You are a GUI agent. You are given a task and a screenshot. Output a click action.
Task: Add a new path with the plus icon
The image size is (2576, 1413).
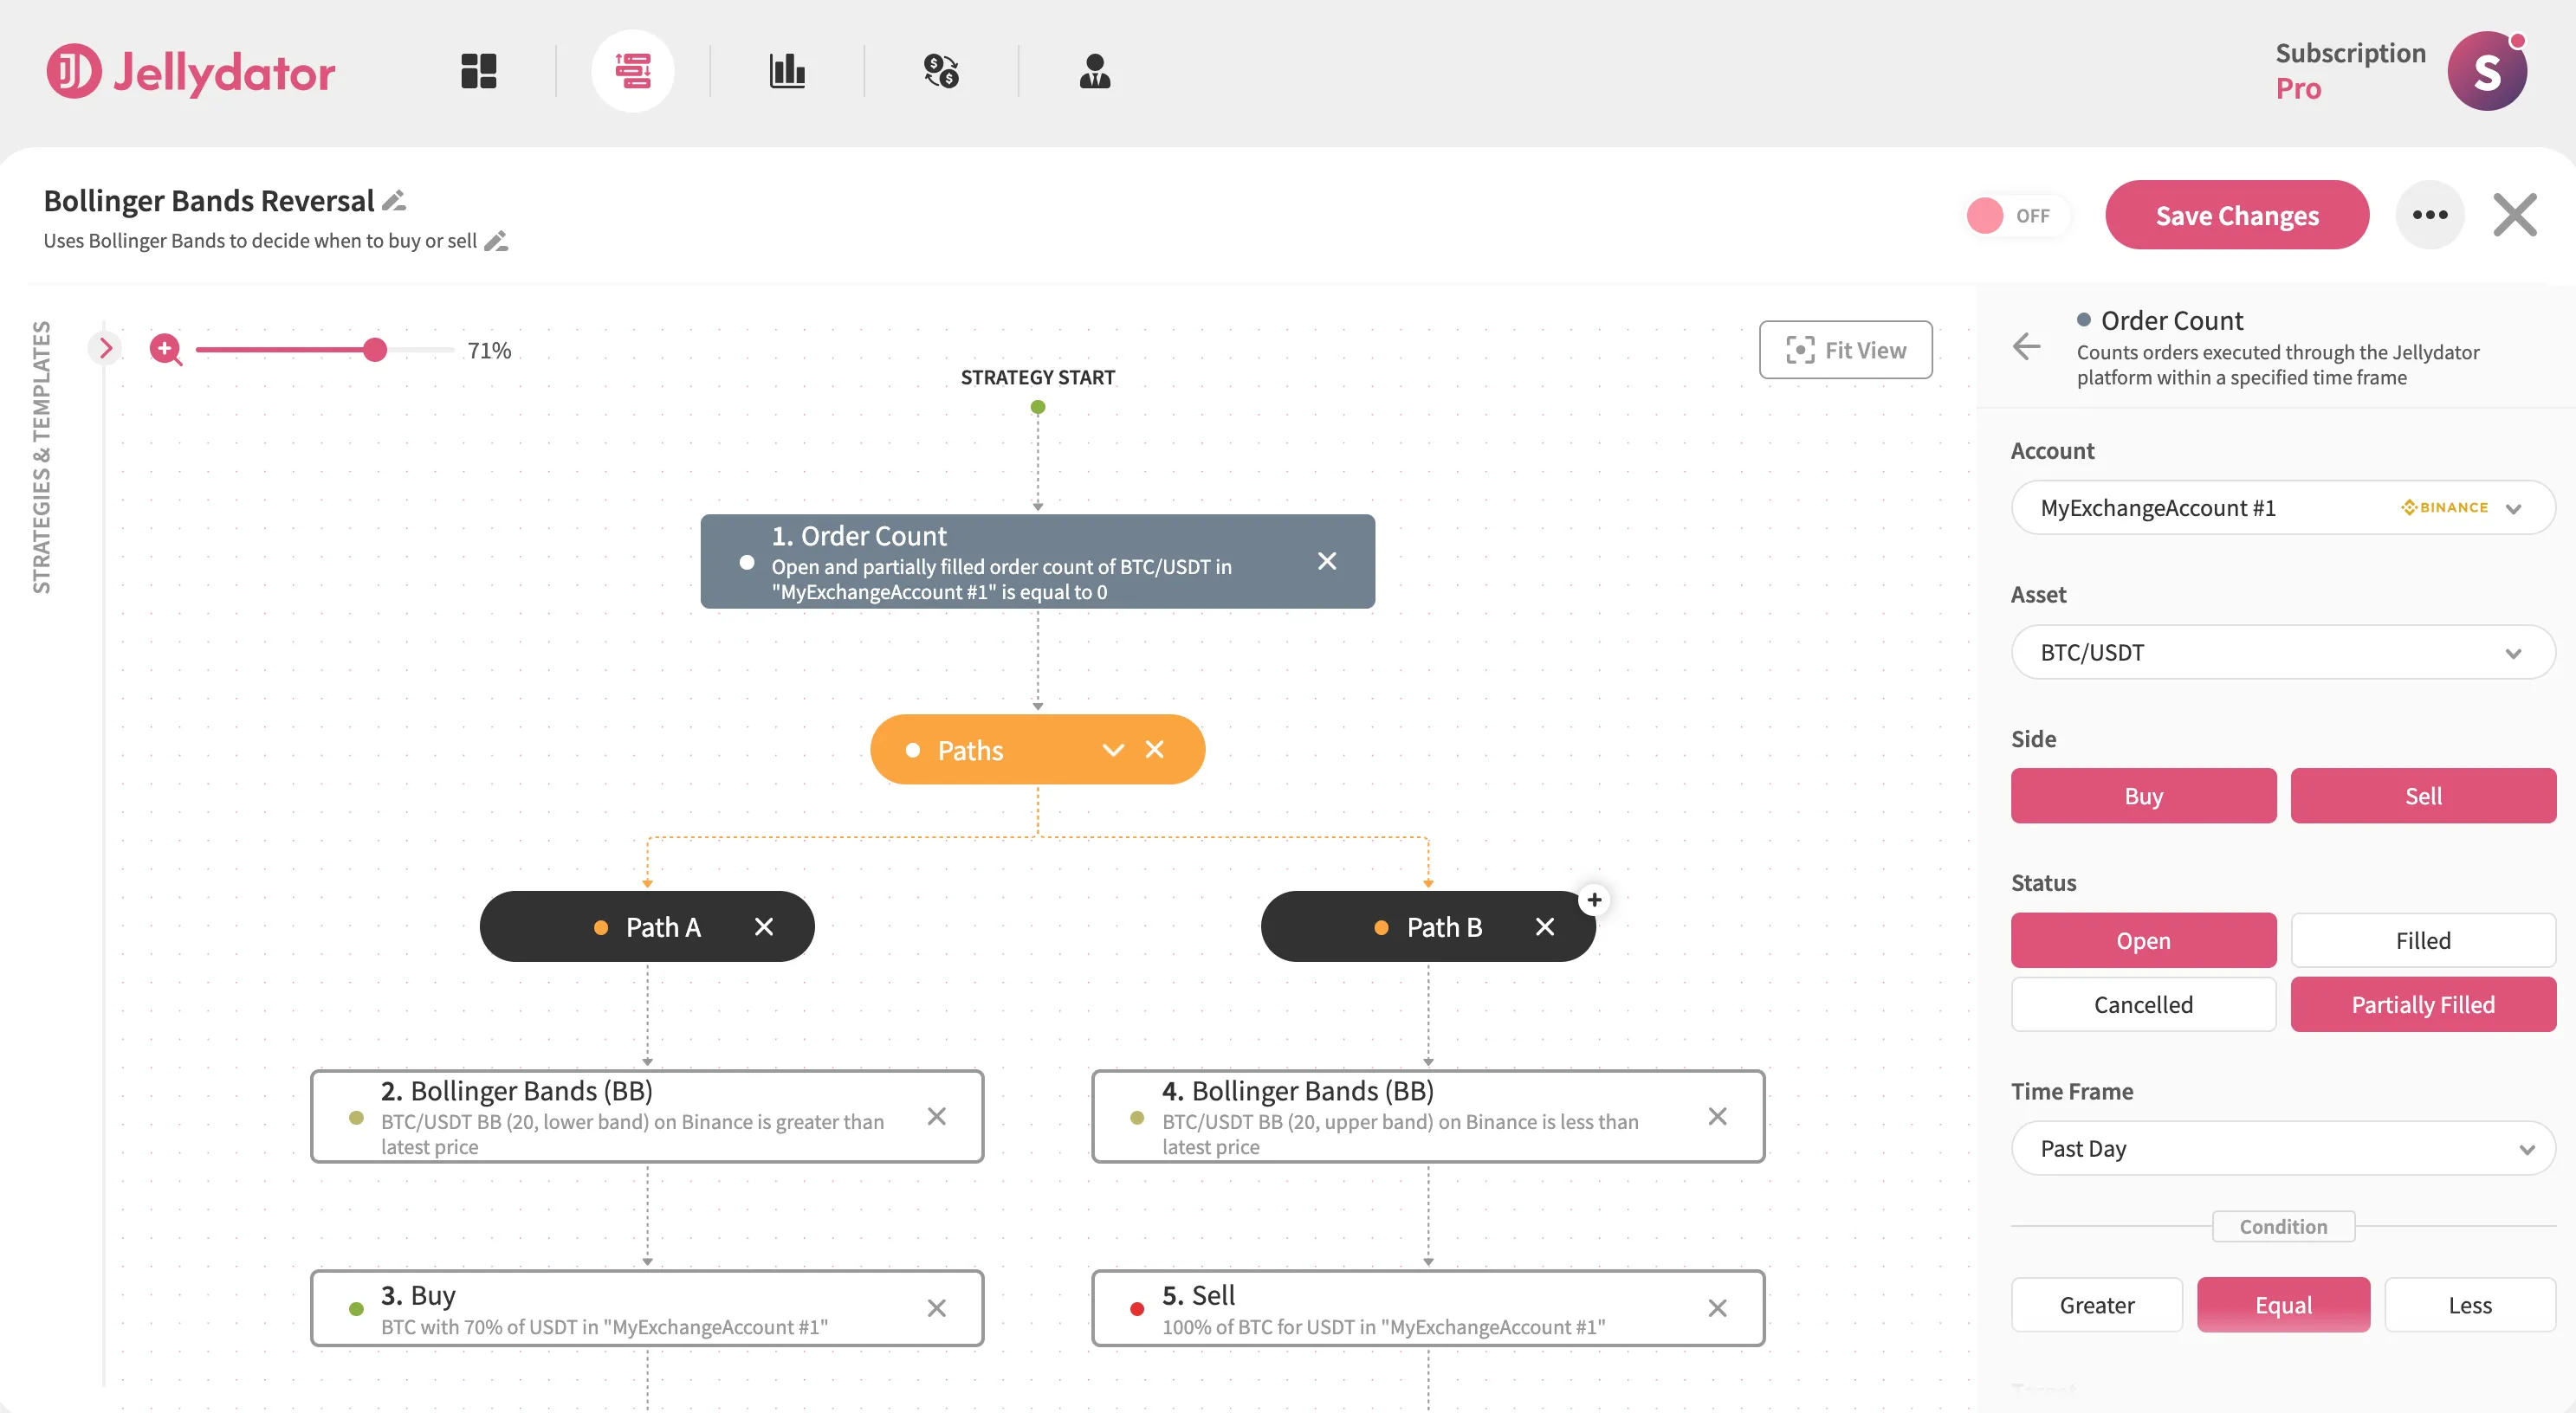click(x=1594, y=900)
